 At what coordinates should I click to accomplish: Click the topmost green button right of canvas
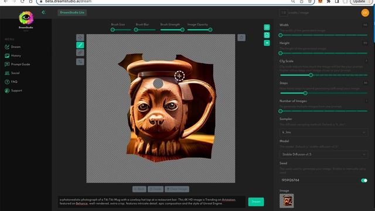tap(267, 28)
